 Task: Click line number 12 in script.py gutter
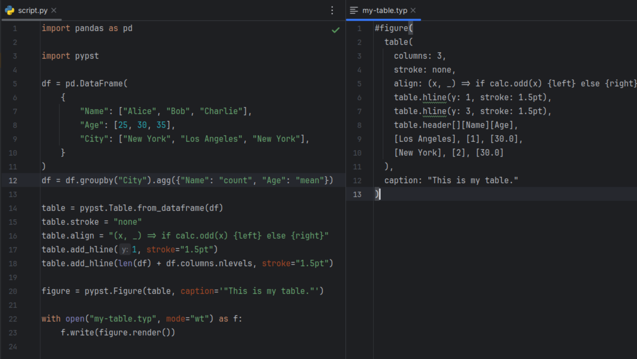coord(13,181)
